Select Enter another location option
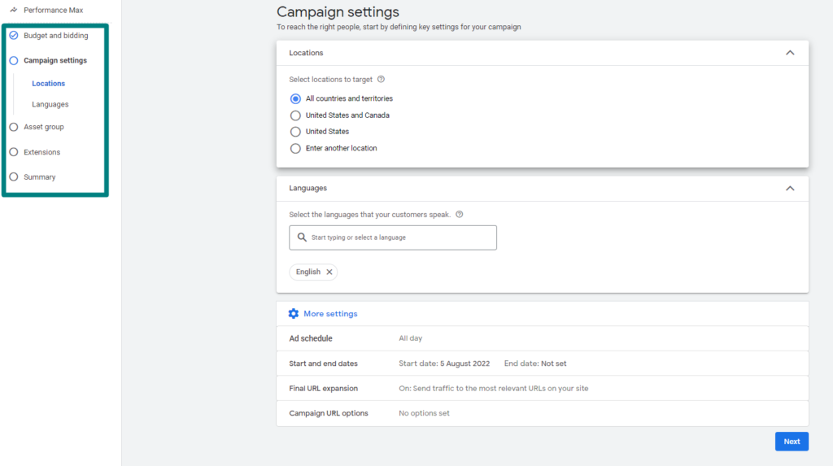The image size is (833, 466). [295, 148]
